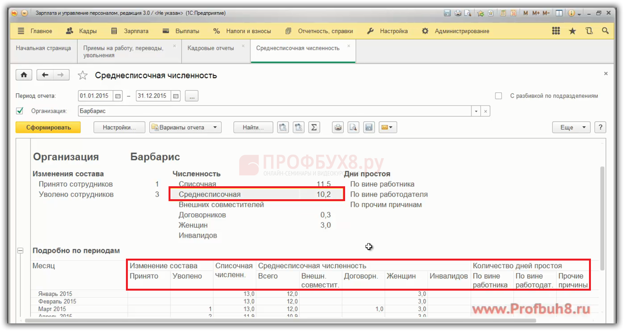Open dropdown arrow beside info icon
624x331 pixels.
(x=579, y=14)
